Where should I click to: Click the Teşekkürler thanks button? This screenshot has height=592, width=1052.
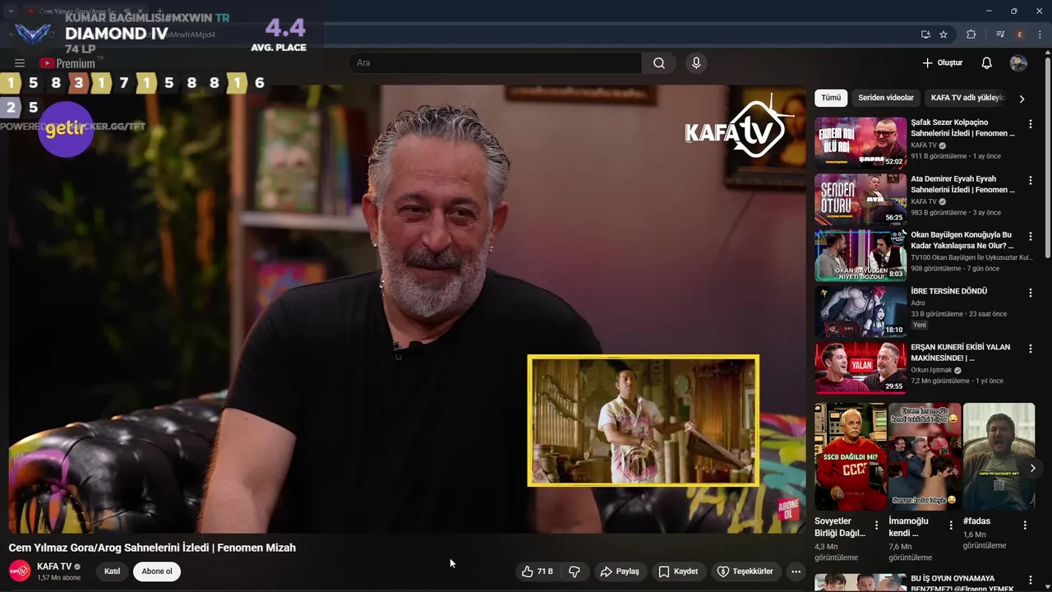pos(745,571)
